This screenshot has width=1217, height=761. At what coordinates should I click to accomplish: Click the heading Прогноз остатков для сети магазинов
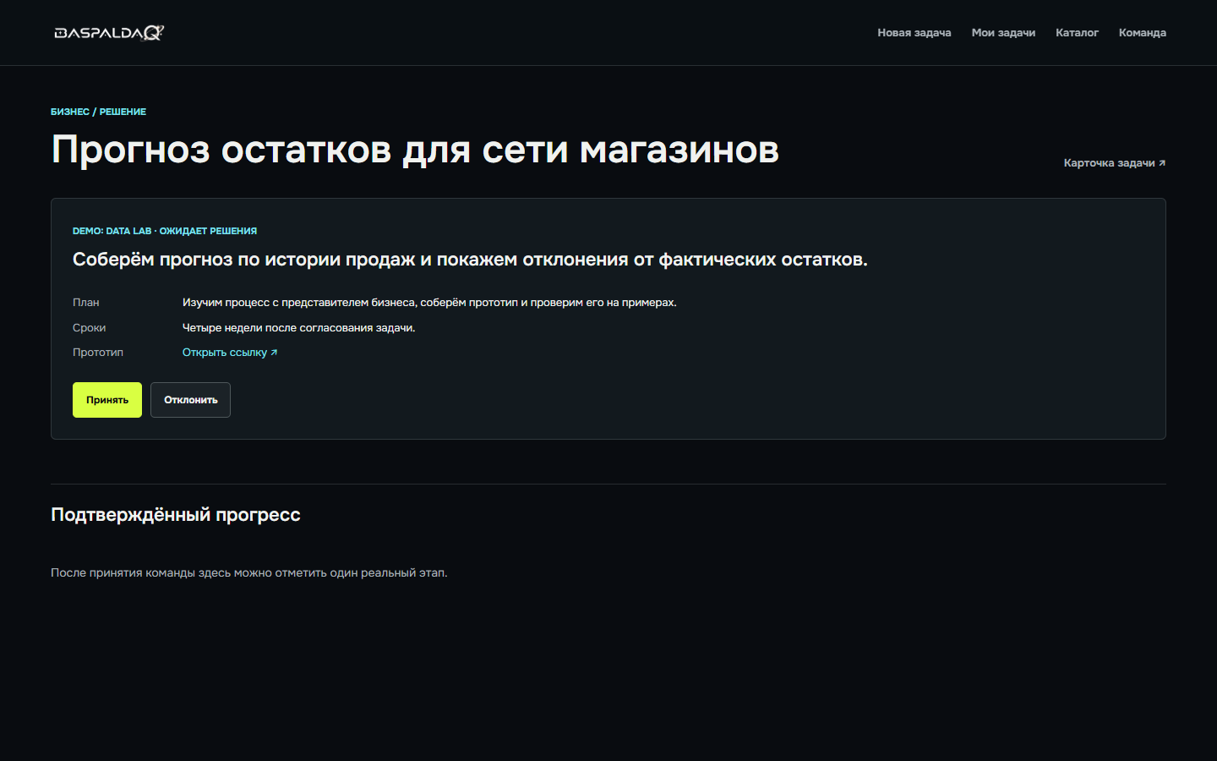click(x=415, y=150)
